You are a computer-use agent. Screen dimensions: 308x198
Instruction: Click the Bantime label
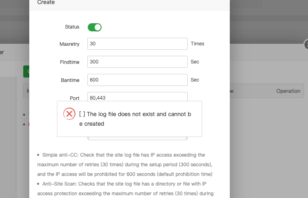pyautogui.click(x=70, y=80)
